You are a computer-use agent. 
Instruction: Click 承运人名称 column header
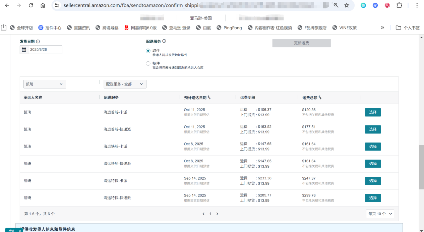pyautogui.click(x=33, y=98)
